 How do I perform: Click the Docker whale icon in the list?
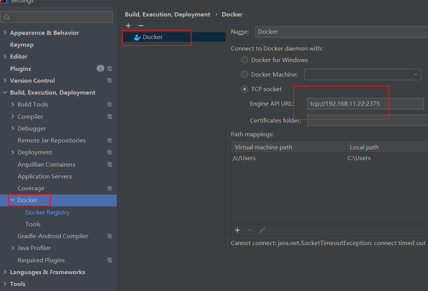tap(137, 37)
